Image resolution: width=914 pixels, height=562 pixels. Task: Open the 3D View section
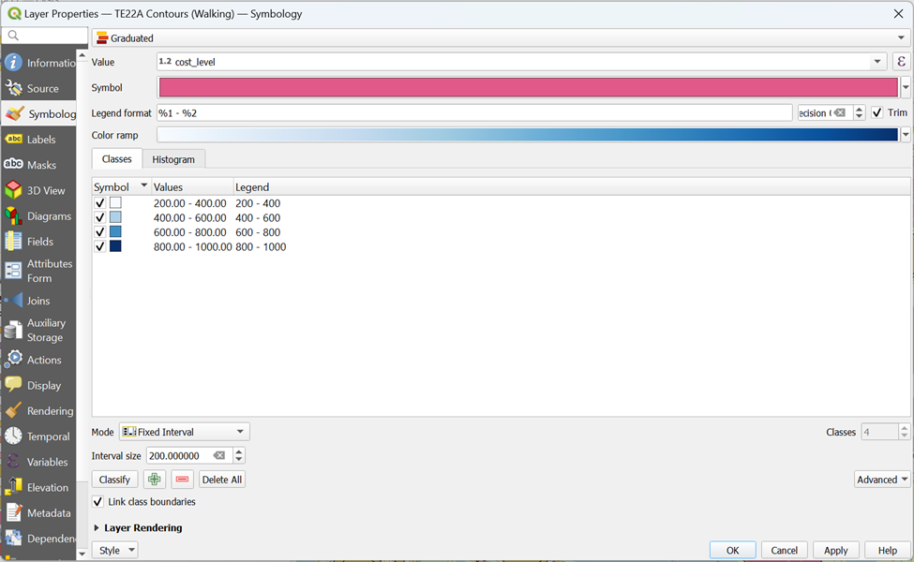click(x=45, y=190)
